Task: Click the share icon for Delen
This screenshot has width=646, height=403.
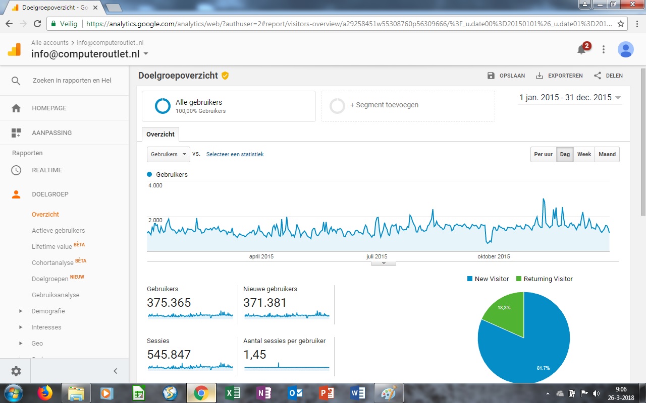Action: coord(598,76)
